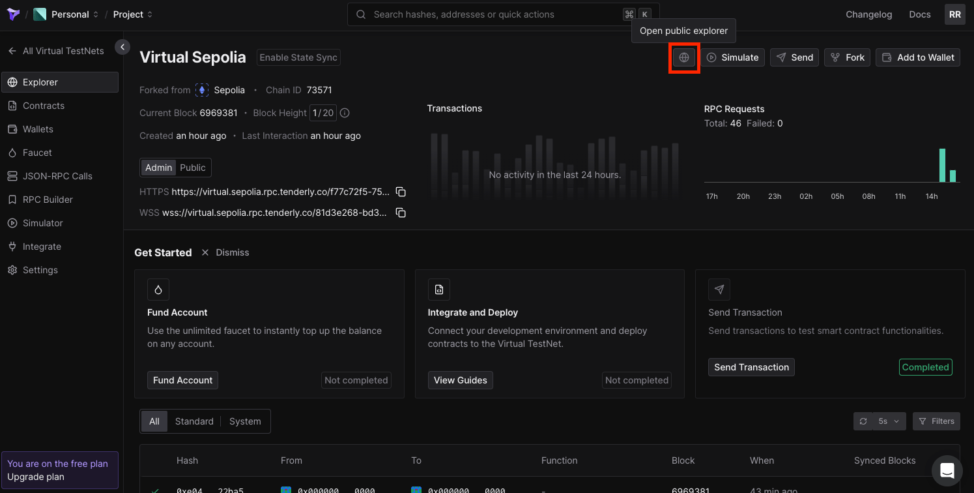Dismiss the Get Started section
Screen dimensions: 974x493
point(225,252)
